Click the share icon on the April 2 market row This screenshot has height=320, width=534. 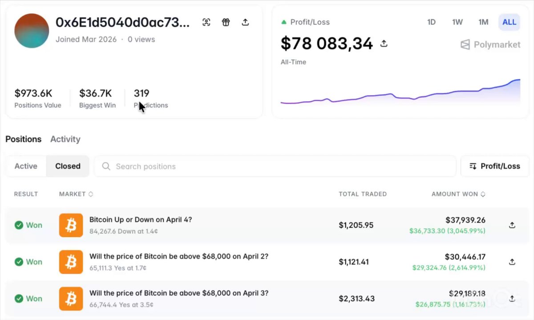[x=512, y=262]
